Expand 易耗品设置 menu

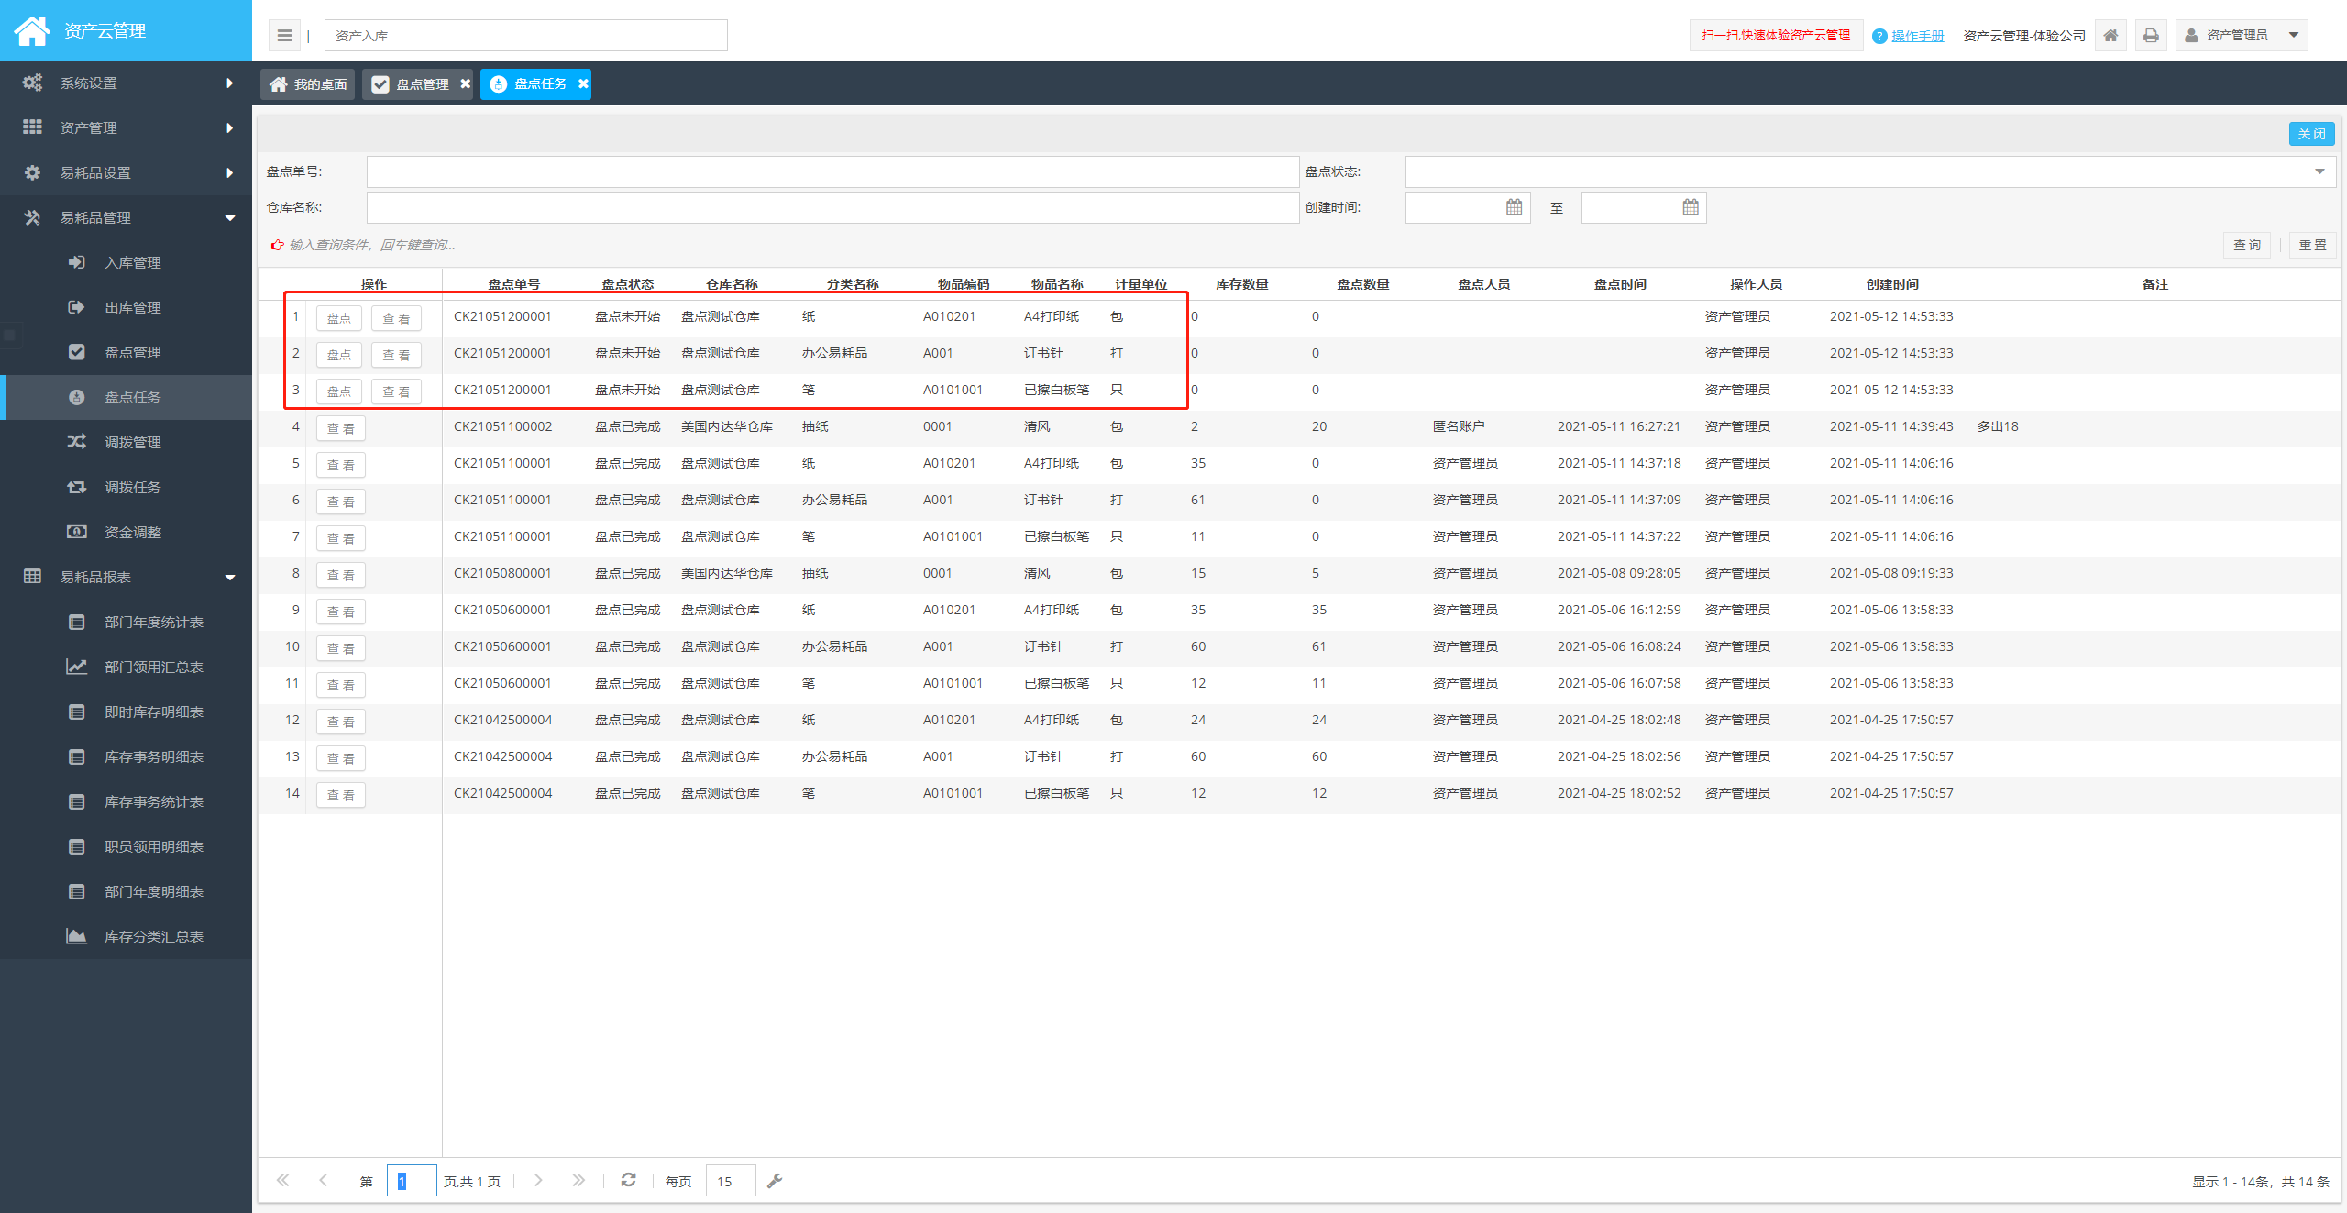click(x=126, y=172)
